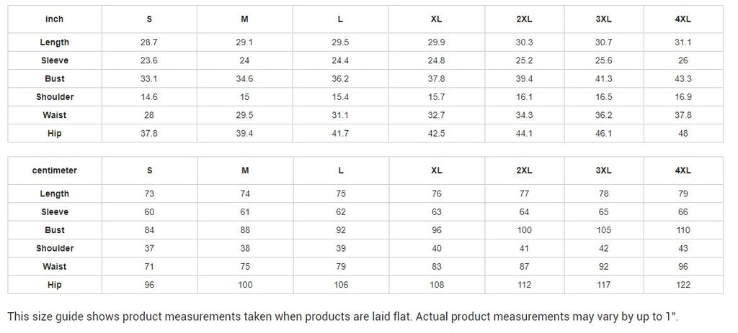Select the 122 hip value for 4XL

[683, 285]
